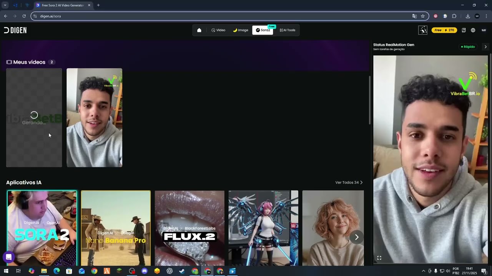Screen dimensions: 492x276
Task: Click the DIGEN logo
Action: click(15, 30)
